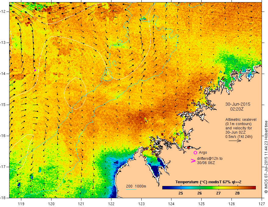Click the date text 30-Jun-2015
This screenshot has width=268, height=207.
(x=238, y=104)
